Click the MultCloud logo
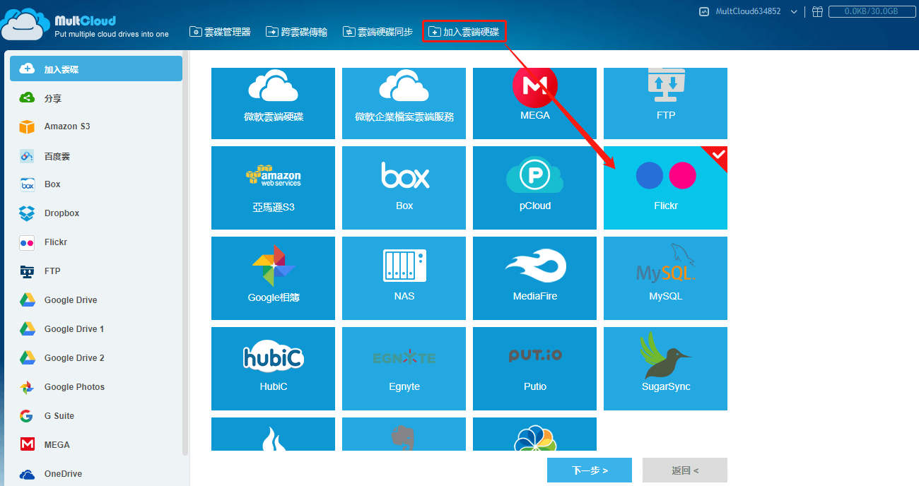 [x=85, y=25]
